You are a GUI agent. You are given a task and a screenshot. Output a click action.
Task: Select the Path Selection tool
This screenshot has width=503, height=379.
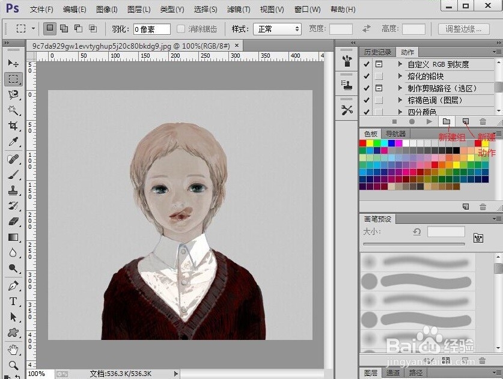point(13,317)
